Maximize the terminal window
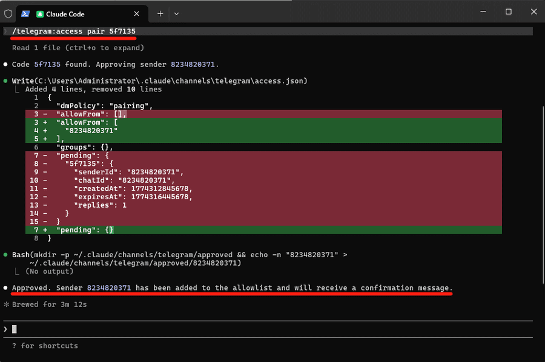 coord(509,12)
